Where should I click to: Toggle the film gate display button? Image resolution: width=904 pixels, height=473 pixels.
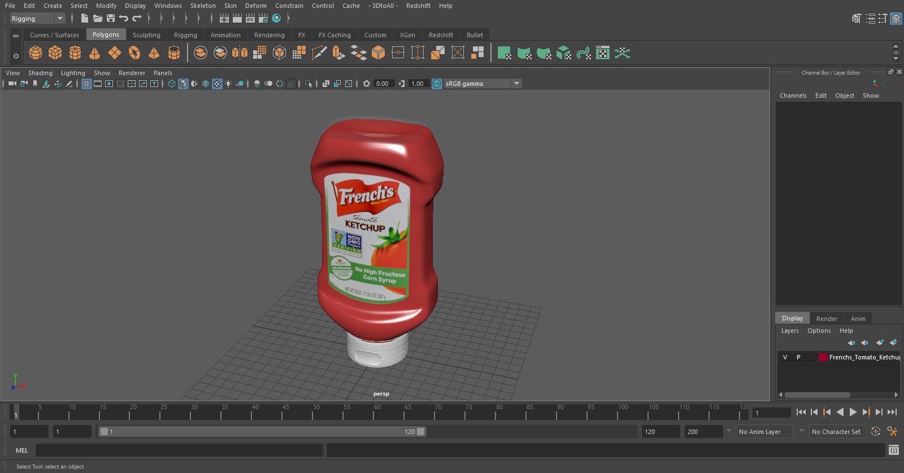tap(98, 84)
